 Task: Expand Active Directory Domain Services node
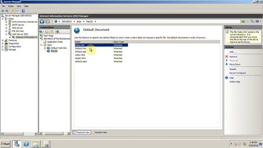point(6,22)
